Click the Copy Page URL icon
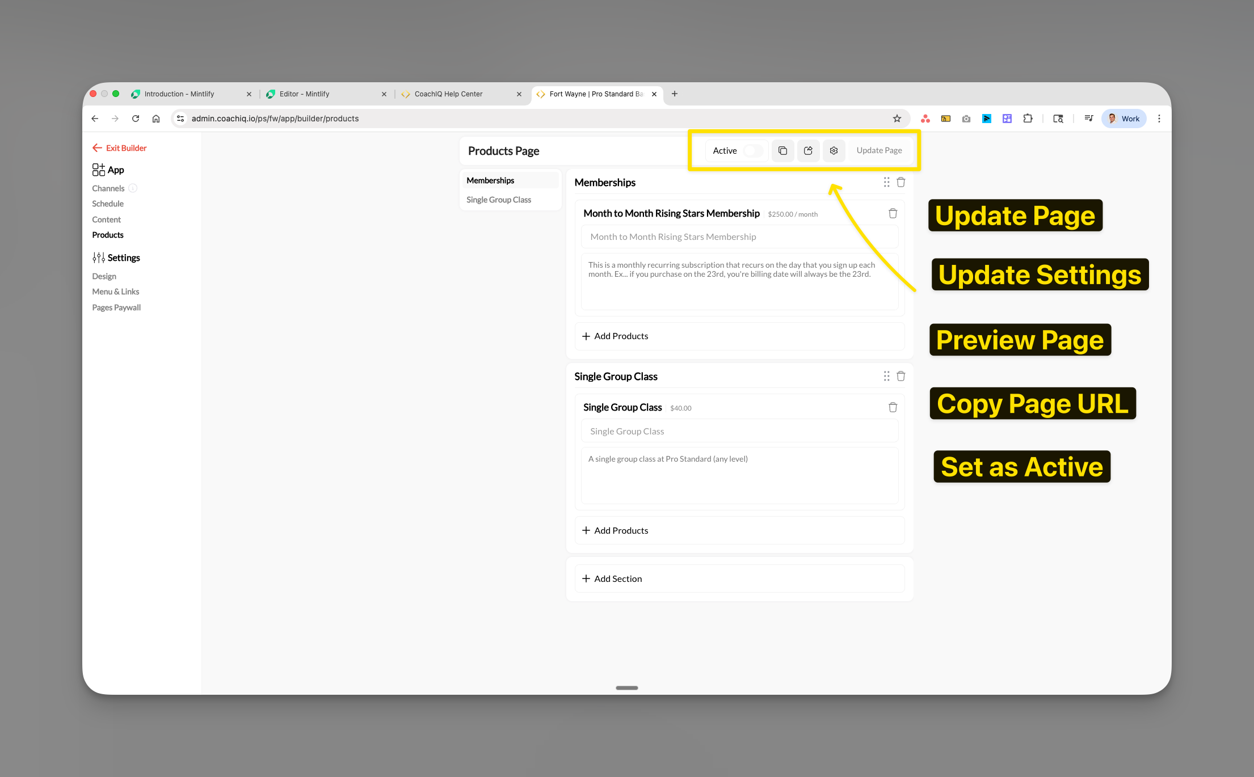 [x=783, y=150]
